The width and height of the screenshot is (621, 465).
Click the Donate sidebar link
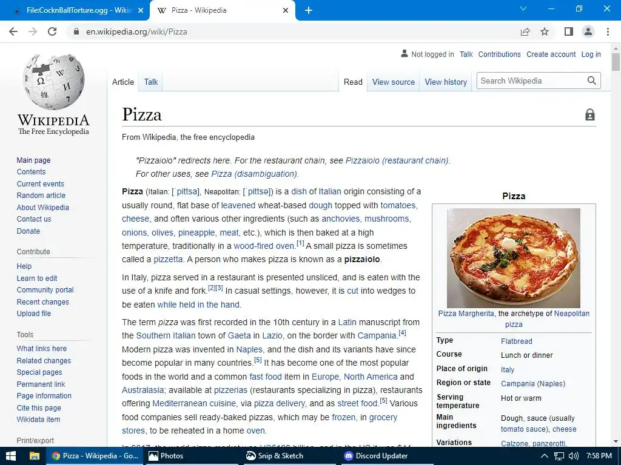coord(28,231)
